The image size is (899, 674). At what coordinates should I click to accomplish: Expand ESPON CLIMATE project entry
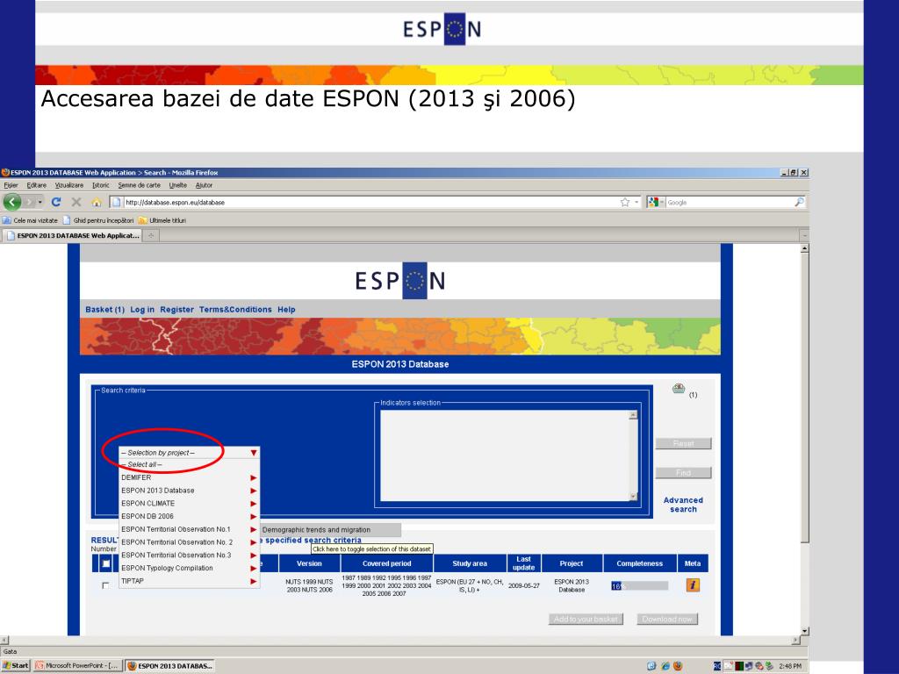coord(190,503)
